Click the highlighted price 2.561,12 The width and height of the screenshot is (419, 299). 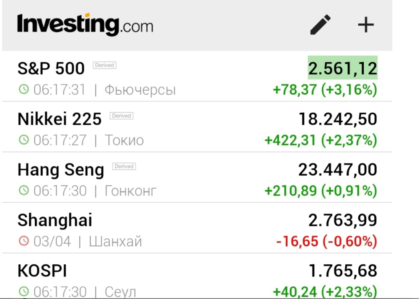pos(342,68)
